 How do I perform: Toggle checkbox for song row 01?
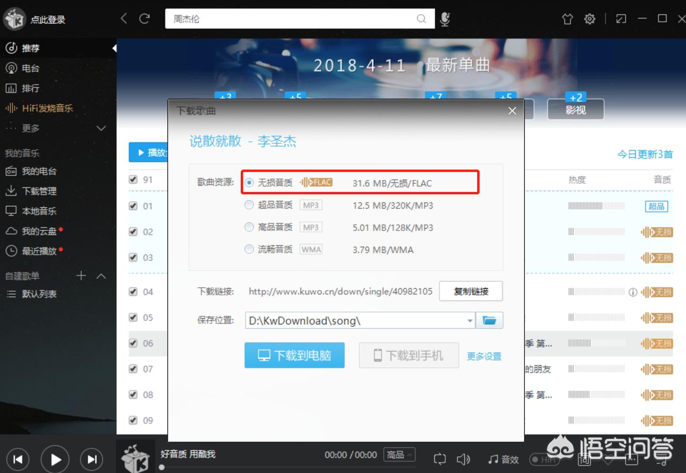133,206
